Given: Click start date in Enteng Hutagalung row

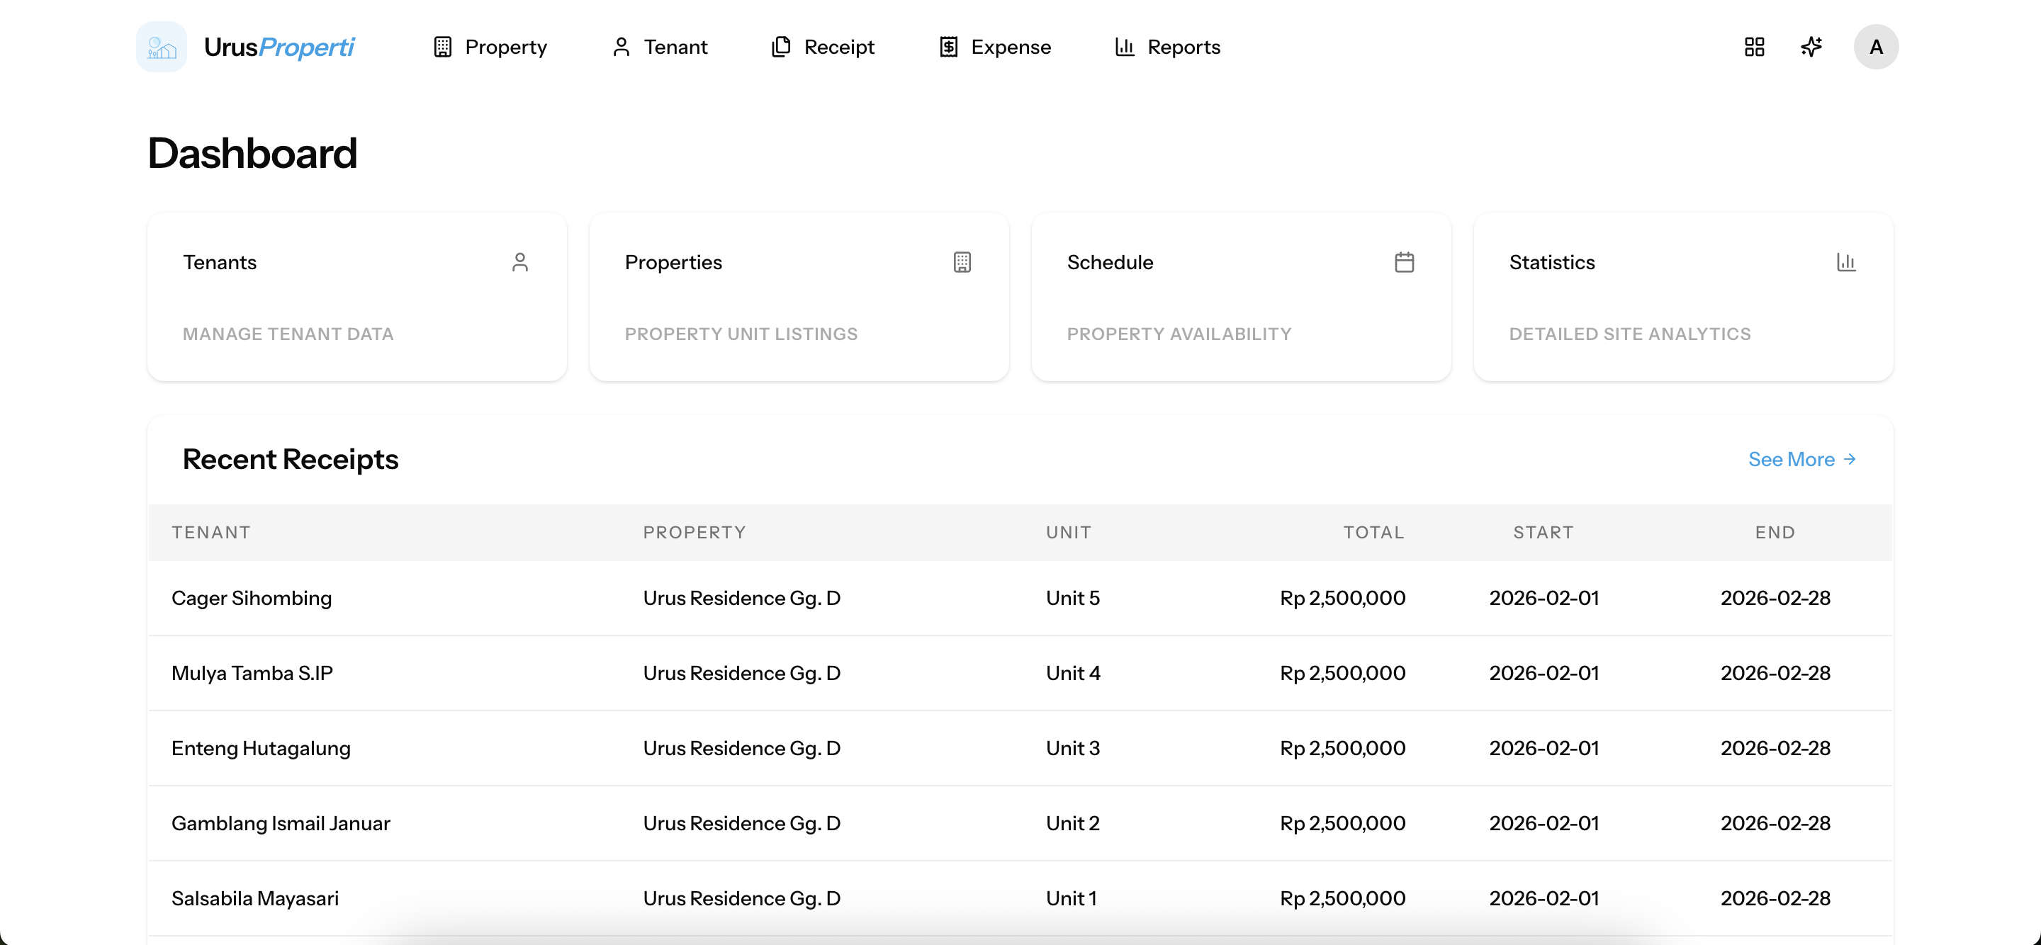Looking at the screenshot, I should [x=1544, y=749].
